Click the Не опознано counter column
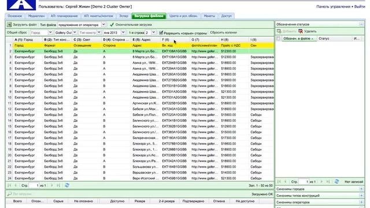Screen dimensions: 370x208 (x=83, y=201)
